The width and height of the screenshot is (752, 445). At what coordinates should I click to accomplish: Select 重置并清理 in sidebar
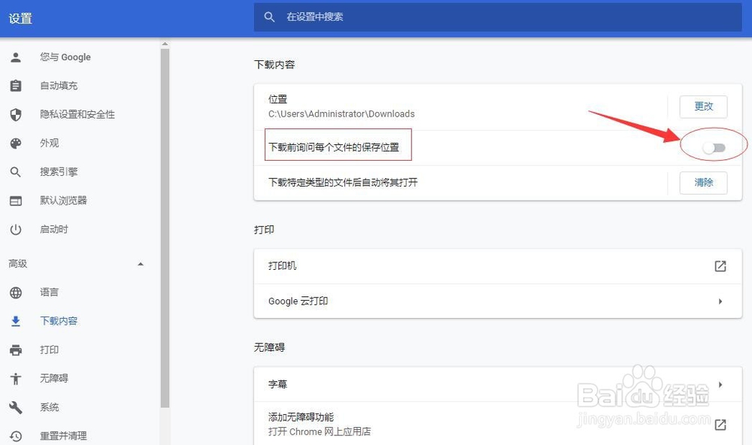click(x=63, y=436)
